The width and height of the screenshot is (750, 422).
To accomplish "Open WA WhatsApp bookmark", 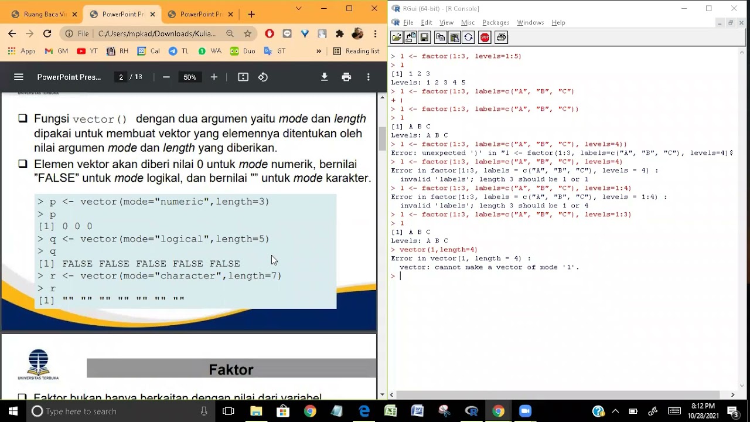I will coord(210,51).
